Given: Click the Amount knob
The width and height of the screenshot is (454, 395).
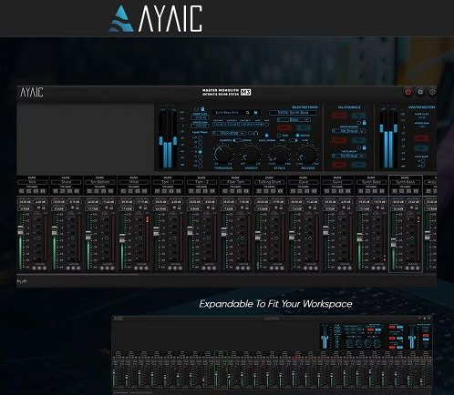Looking at the screenshot, I should coord(251,154).
